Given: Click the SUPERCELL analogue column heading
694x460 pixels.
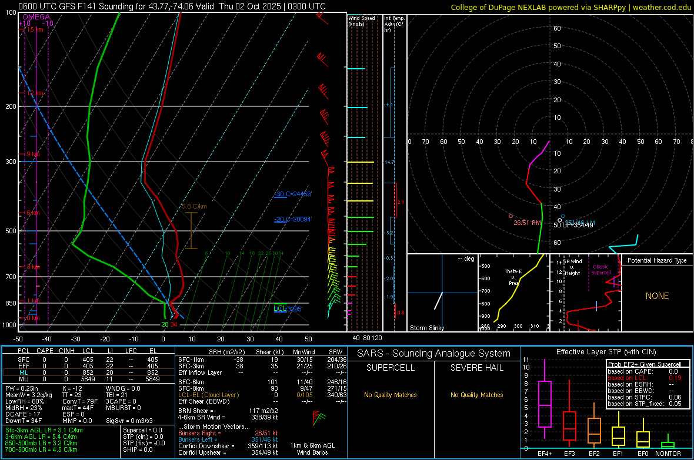Looking at the screenshot, I should pos(391,368).
